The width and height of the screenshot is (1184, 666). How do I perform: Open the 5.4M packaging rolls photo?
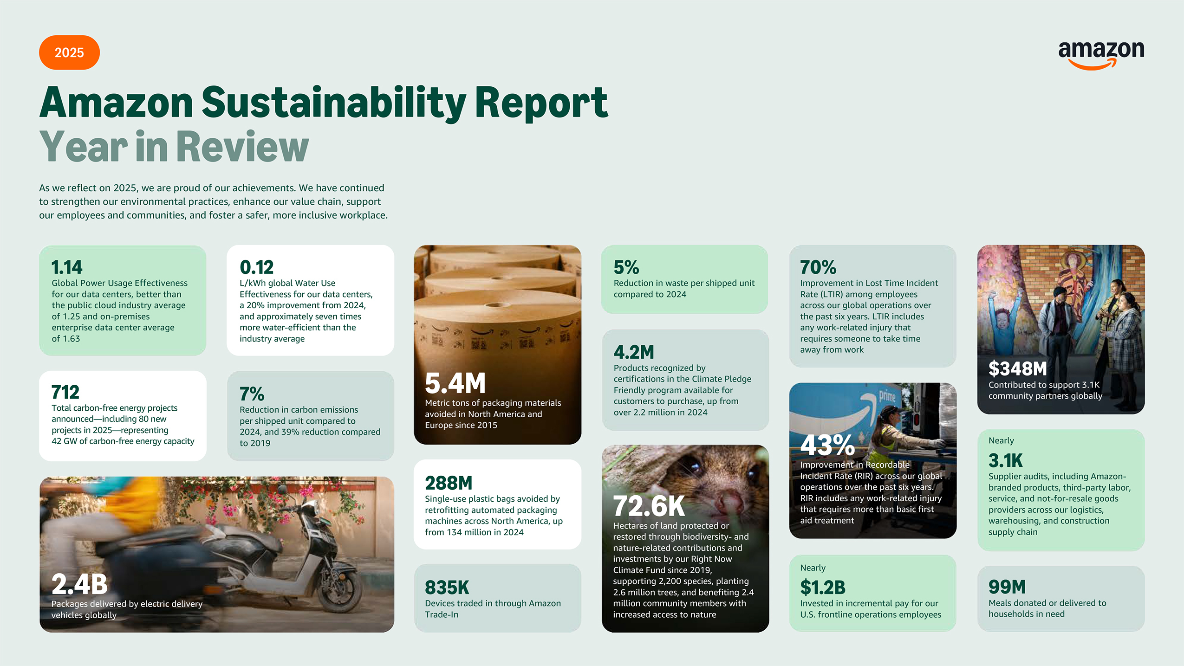(497, 344)
